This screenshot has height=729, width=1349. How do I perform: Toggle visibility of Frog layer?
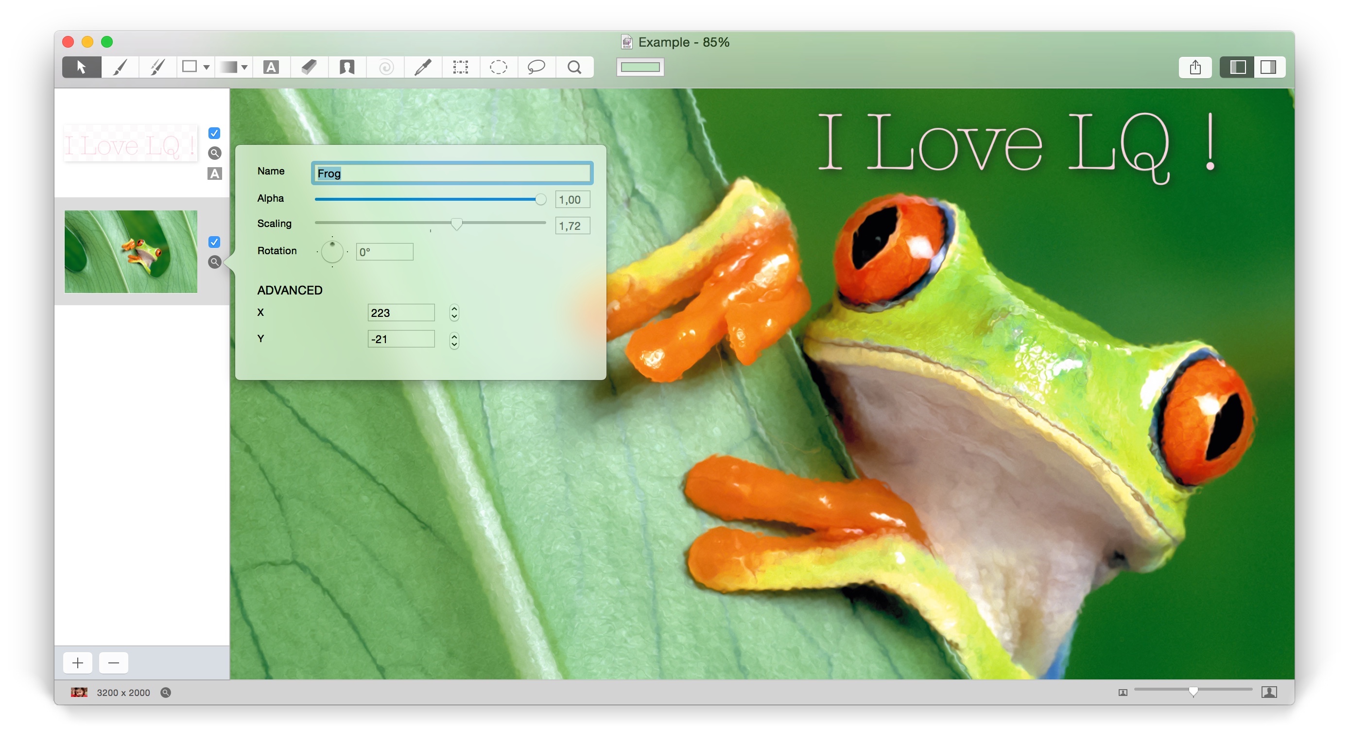click(x=214, y=242)
